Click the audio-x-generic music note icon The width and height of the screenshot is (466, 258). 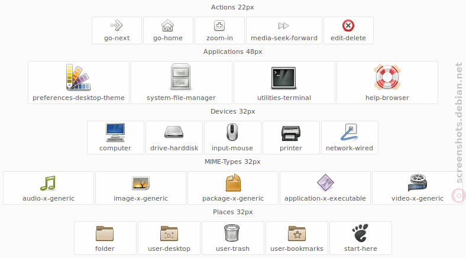pos(48,183)
